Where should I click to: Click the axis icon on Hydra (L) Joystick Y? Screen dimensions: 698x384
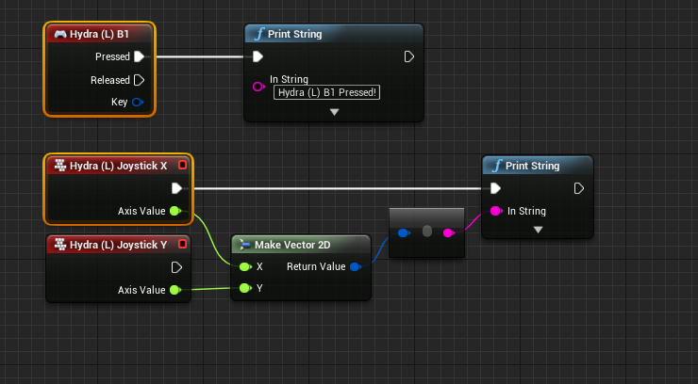(x=60, y=244)
